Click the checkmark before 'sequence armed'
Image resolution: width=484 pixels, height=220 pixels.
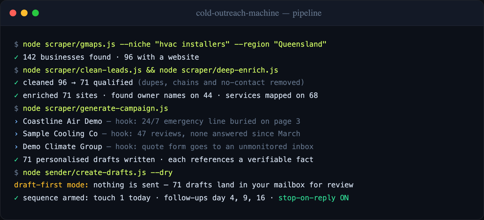16,198
